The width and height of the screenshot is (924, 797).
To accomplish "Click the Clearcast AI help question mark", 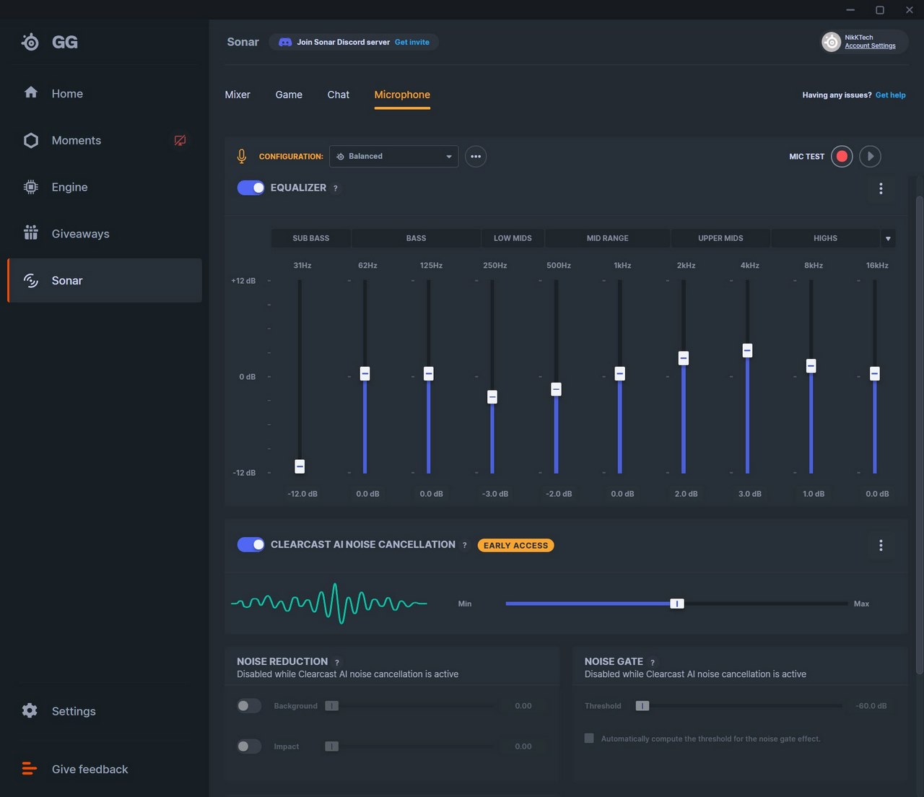I will tap(464, 545).
